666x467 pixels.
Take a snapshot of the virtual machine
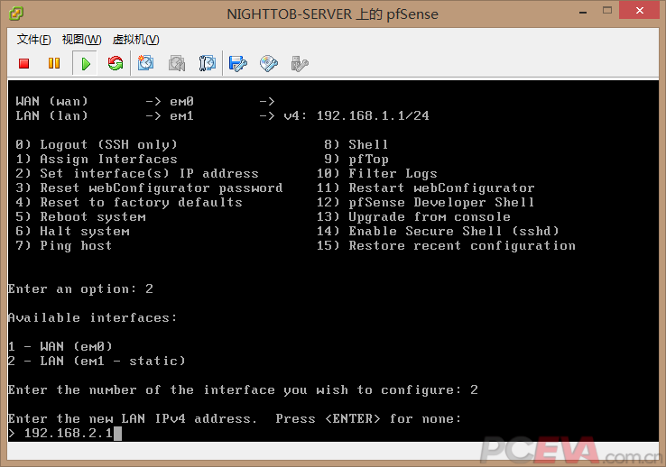[x=146, y=63]
